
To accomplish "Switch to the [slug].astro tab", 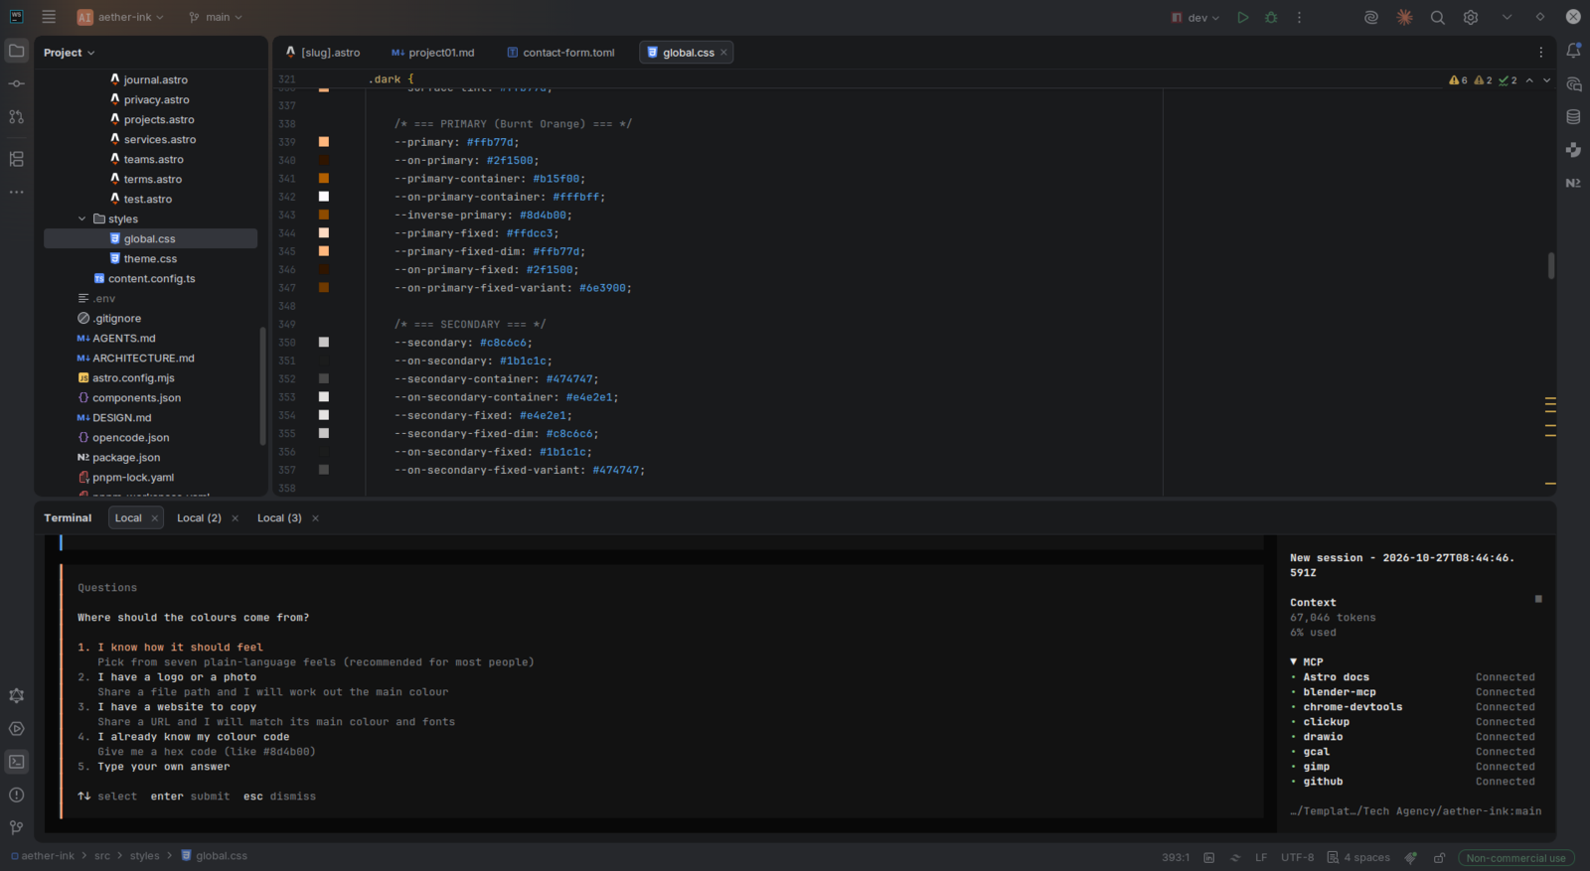I will [323, 53].
